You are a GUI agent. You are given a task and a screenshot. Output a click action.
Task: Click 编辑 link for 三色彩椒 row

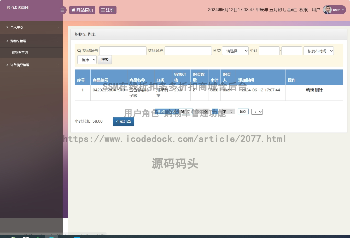click(310, 90)
